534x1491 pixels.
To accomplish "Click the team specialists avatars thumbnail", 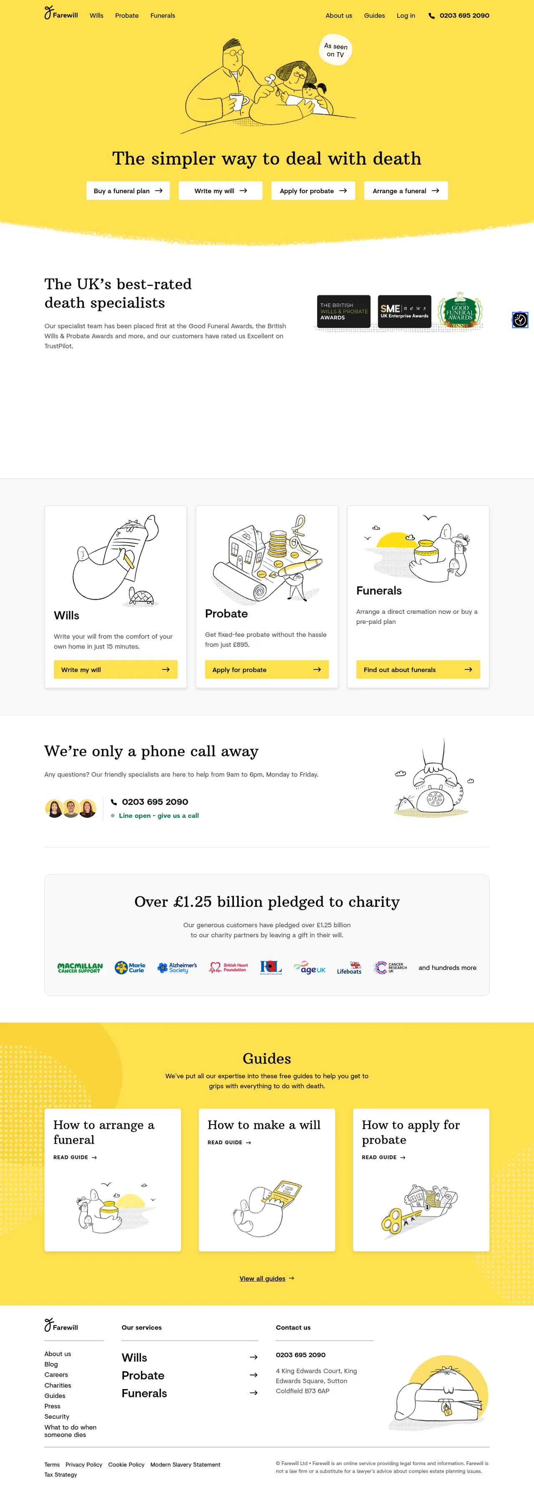I will pos(71,808).
